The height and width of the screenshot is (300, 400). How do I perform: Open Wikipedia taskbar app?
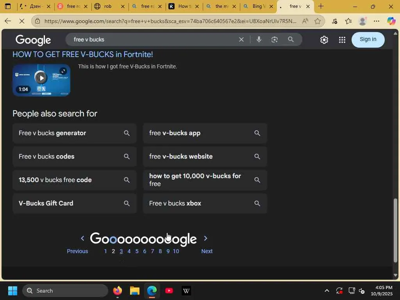[186, 291]
